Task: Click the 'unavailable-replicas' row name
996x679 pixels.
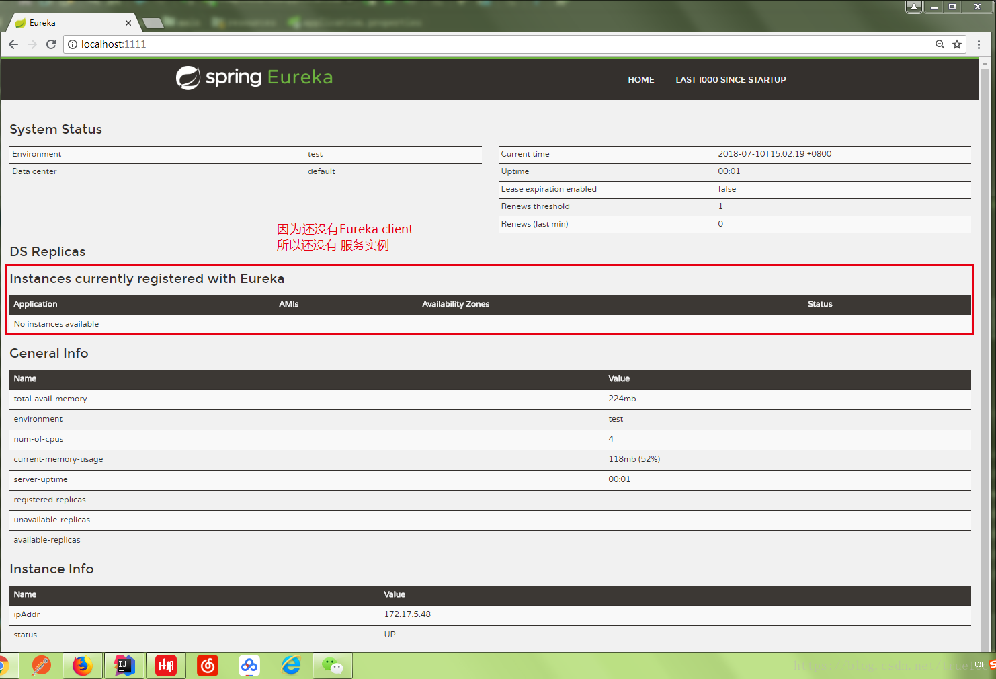Action: coord(52,520)
